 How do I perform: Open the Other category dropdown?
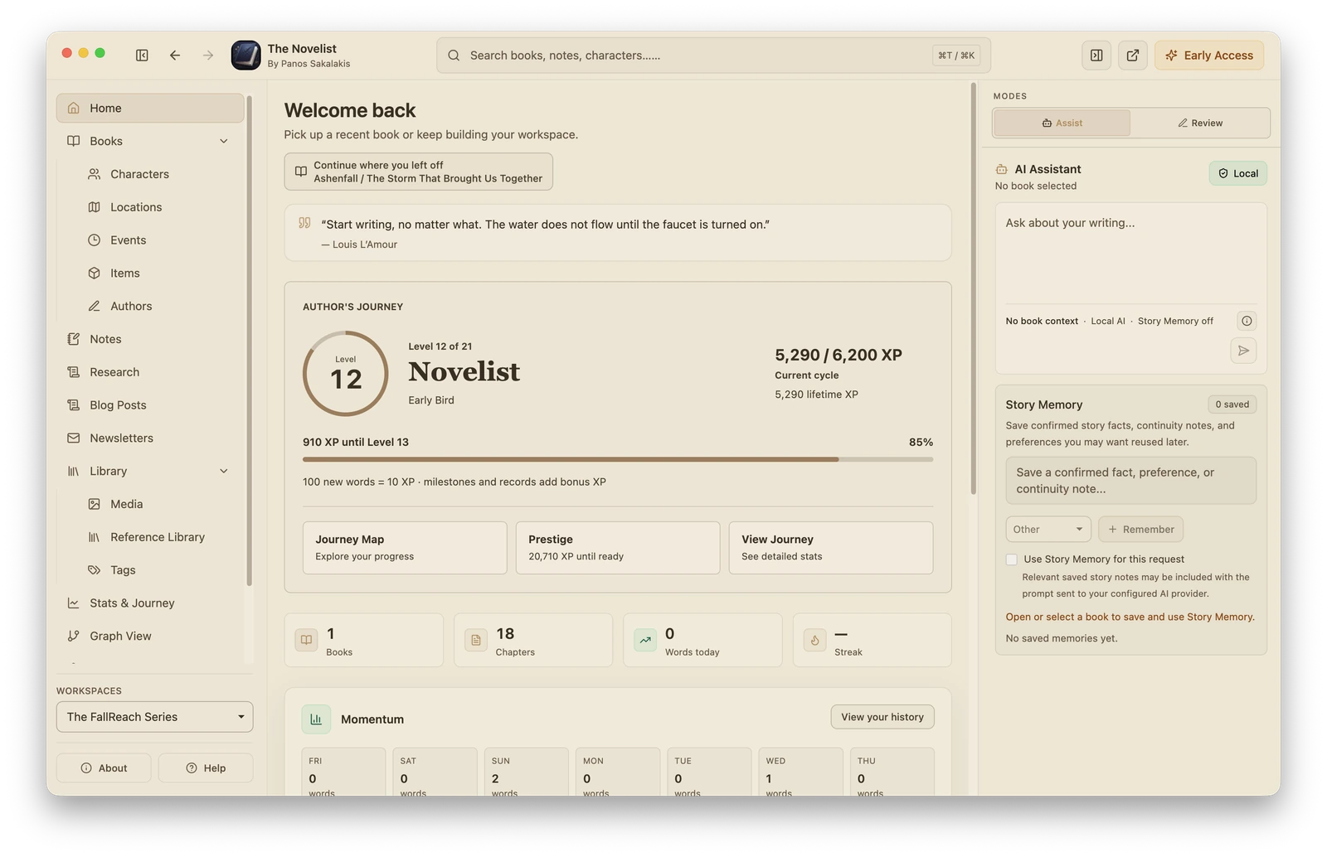1048,530
